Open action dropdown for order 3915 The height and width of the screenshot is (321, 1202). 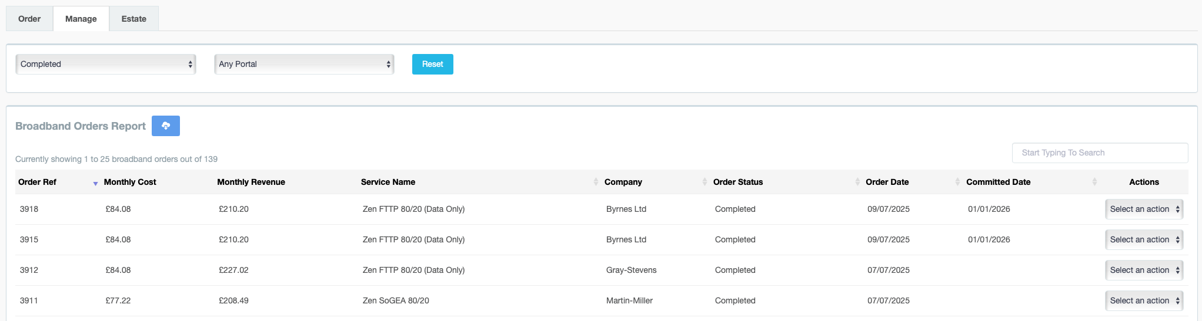point(1144,239)
